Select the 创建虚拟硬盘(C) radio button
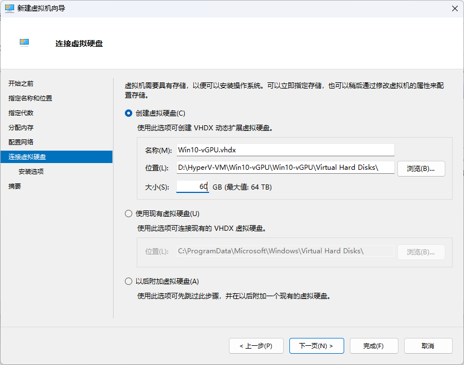 pyautogui.click(x=128, y=113)
